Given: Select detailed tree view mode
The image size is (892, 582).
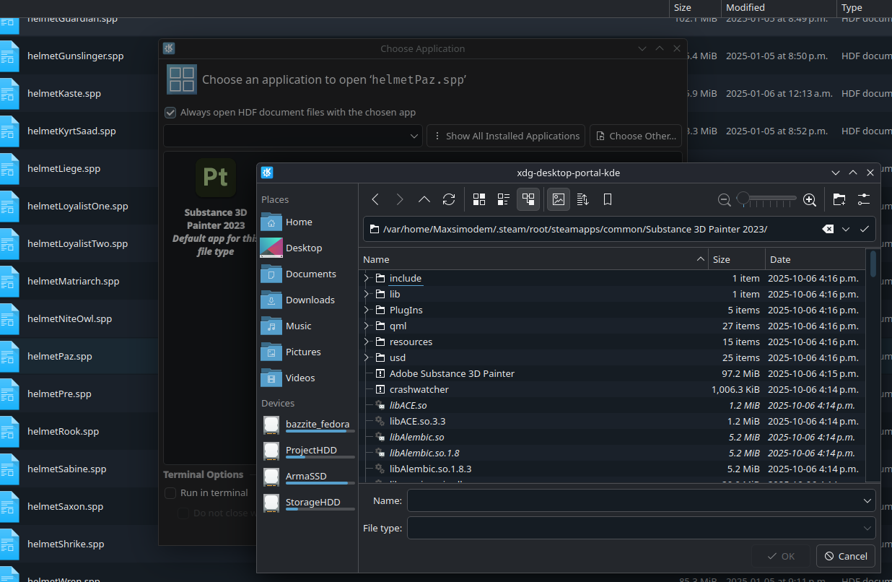Looking at the screenshot, I should click(528, 199).
